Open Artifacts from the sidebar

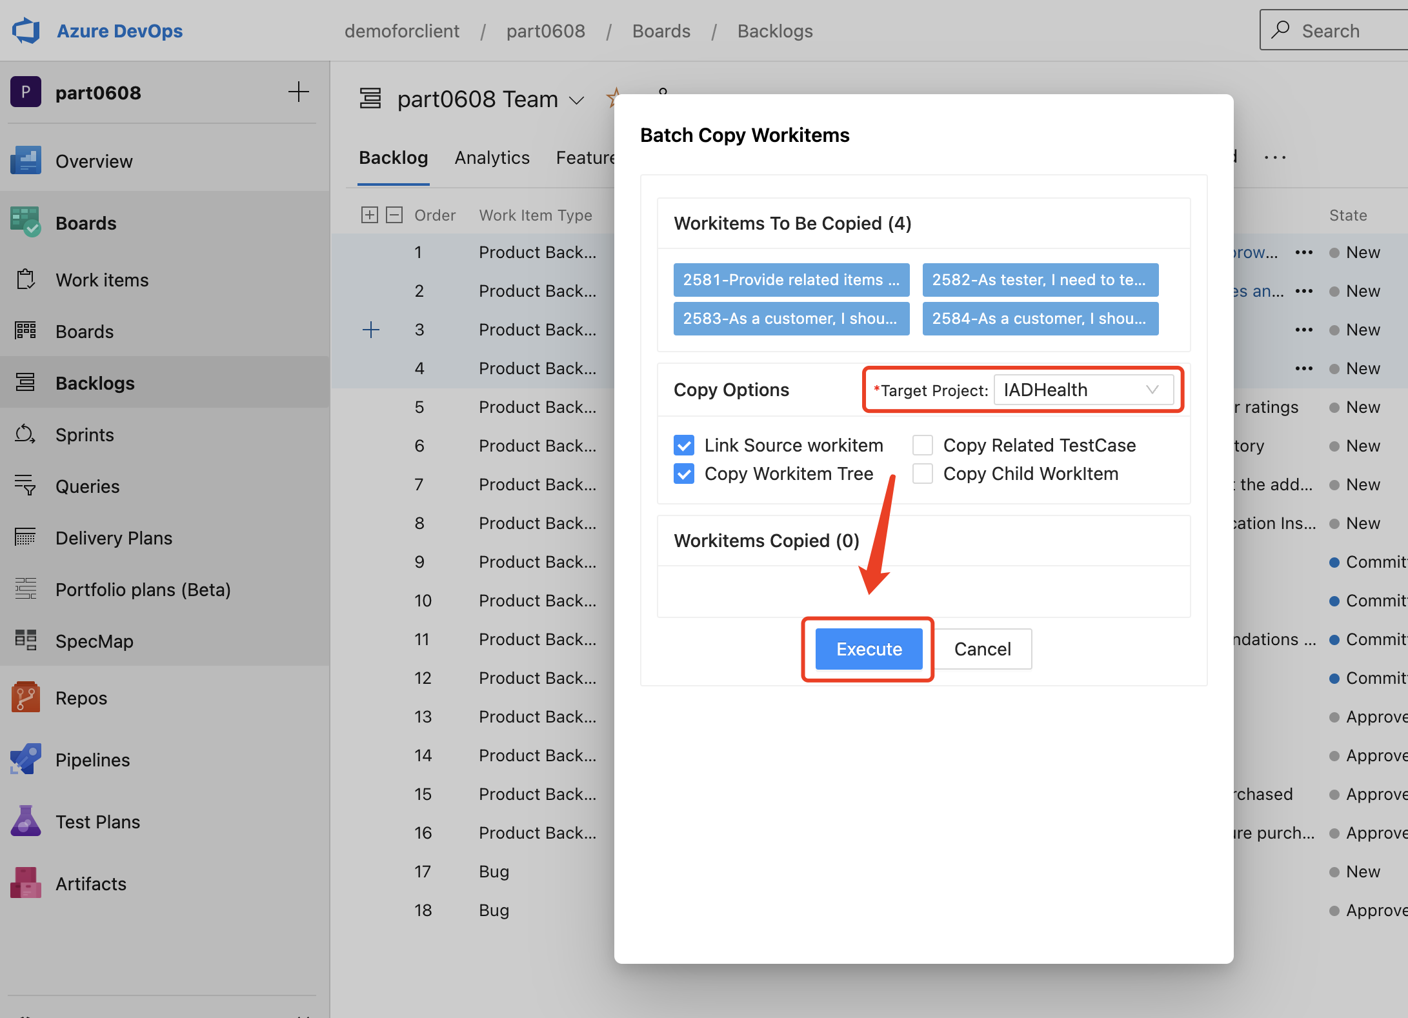[x=90, y=883]
